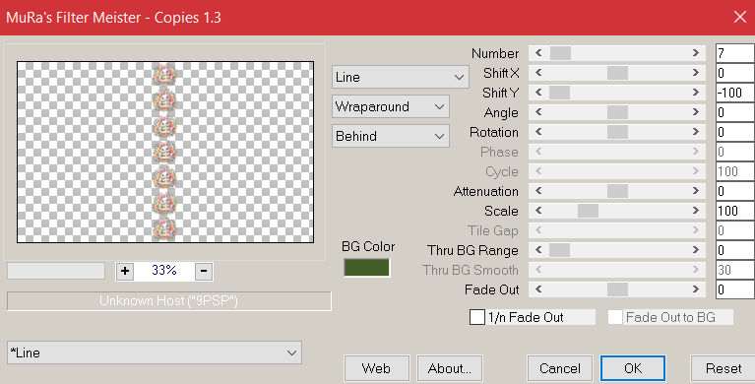Click right arrow of Shift Y slider
Image resolution: width=755 pixels, height=384 pixels.
[696, 93]
